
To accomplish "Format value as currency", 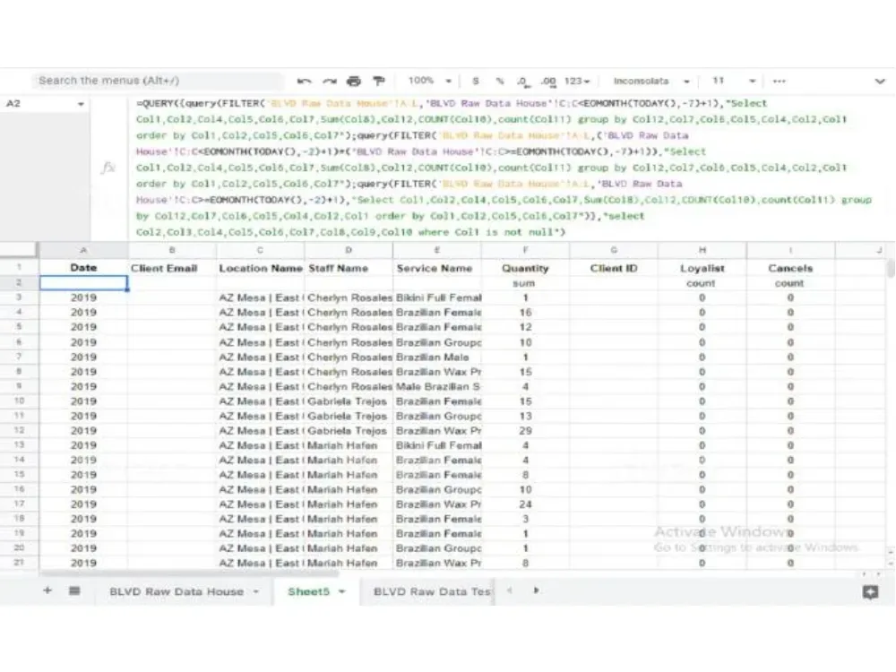I will coord(475,81).
